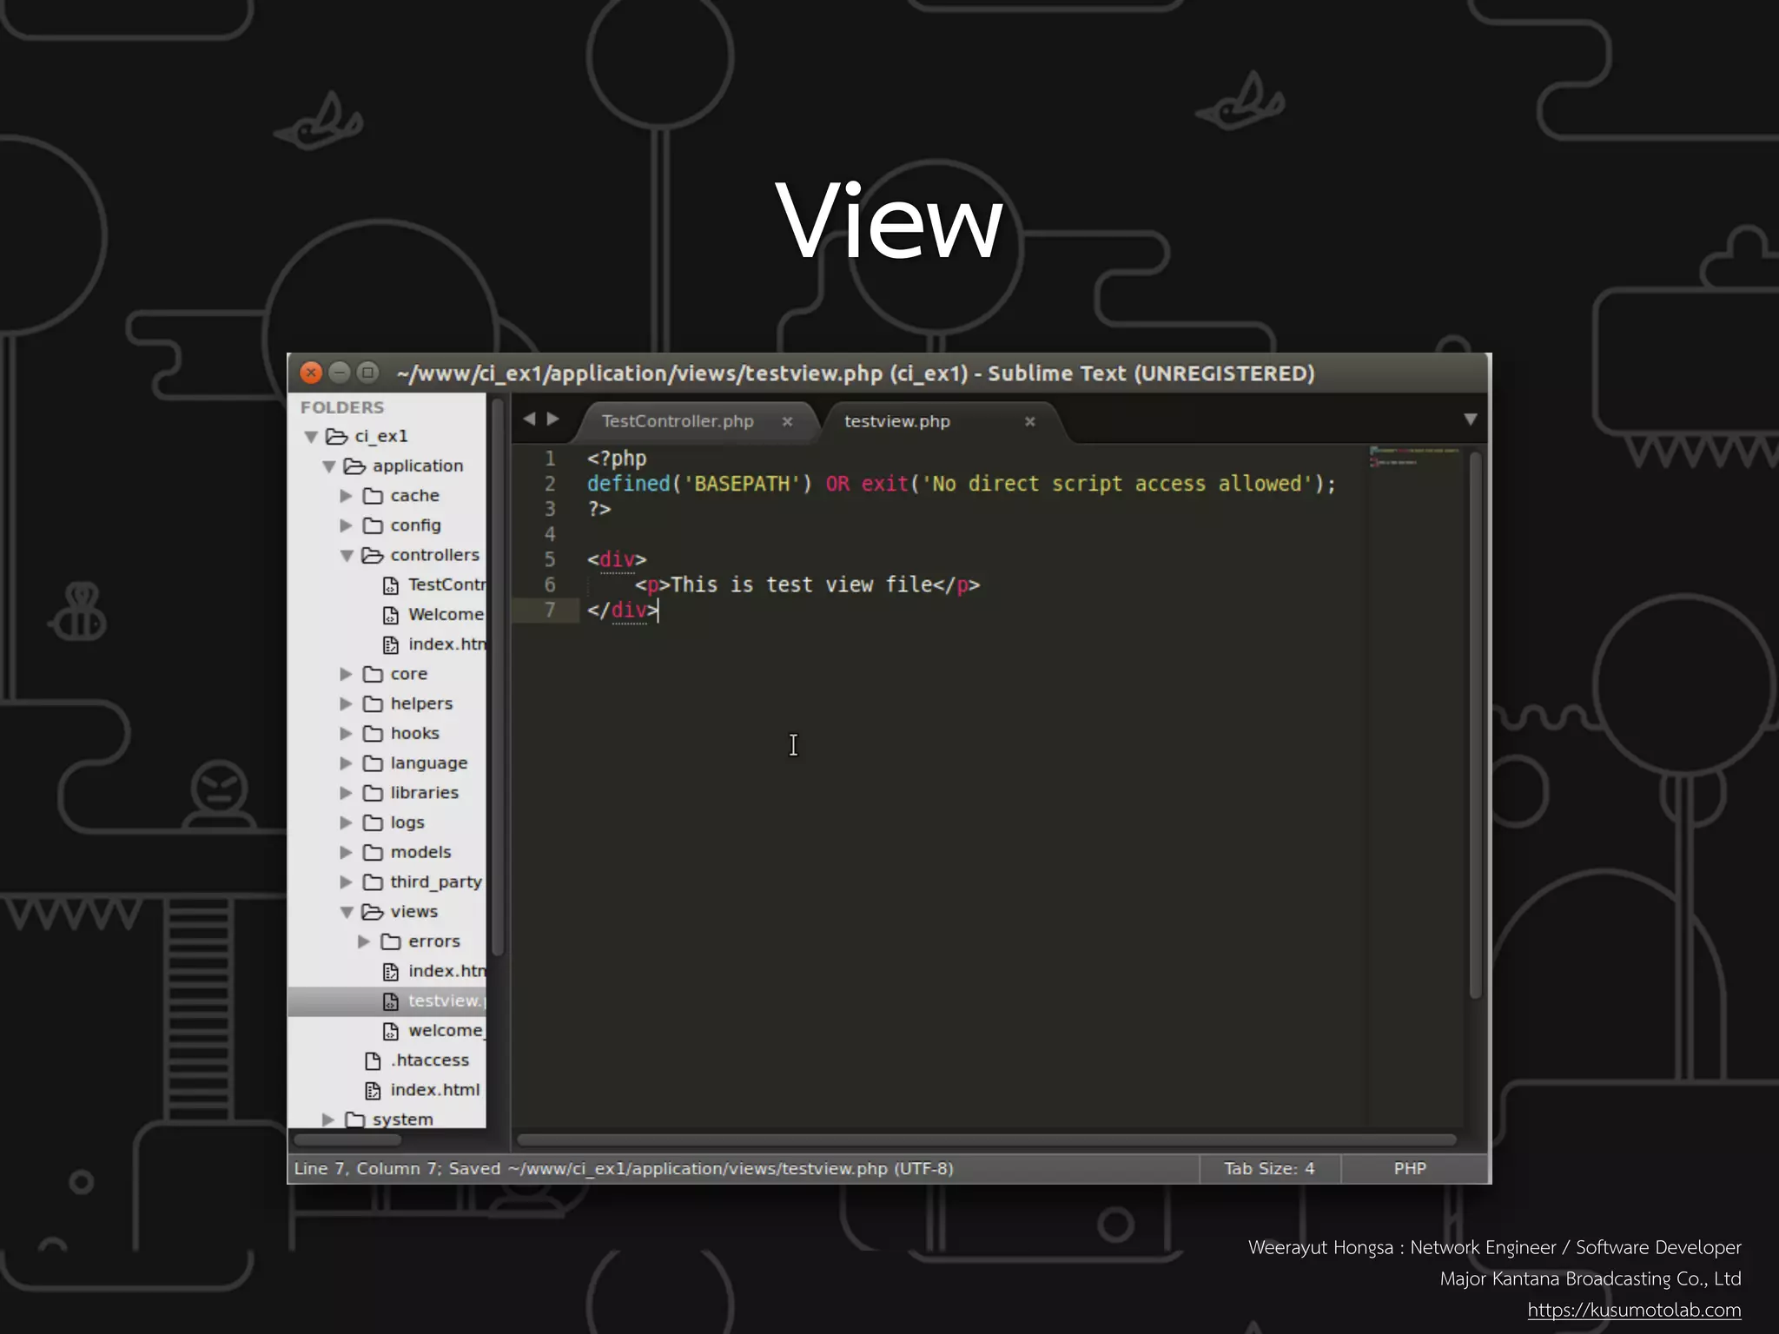Click the editor's horizontal scrollbar

click(985, 1139)
